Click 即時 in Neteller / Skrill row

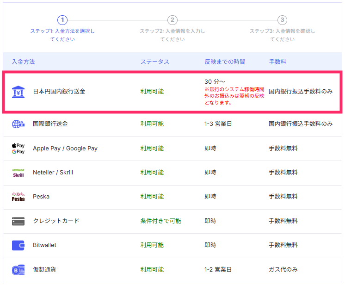tap(210, 173)
